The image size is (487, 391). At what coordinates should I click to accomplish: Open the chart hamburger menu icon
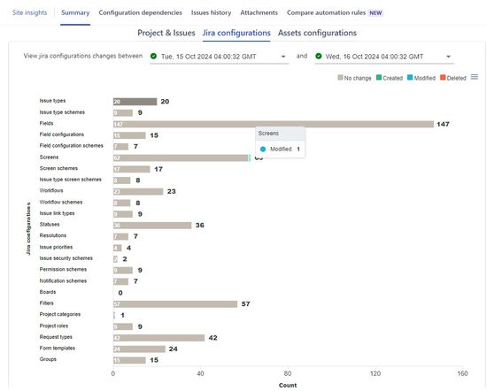474,77
